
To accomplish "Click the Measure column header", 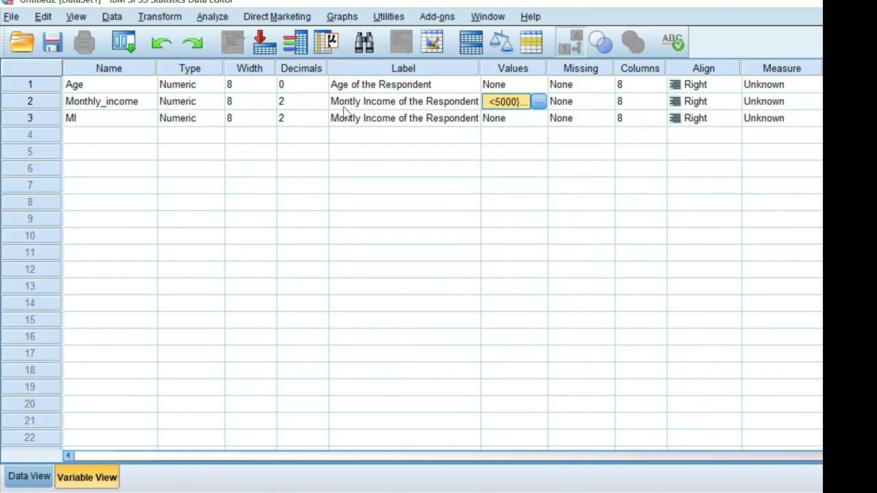I will (782, 68).
